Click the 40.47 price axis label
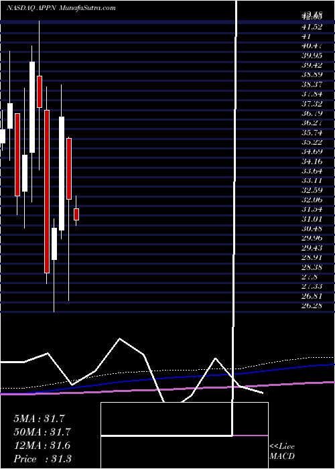This screenshot has width=335, height=469. click(313, 46)
